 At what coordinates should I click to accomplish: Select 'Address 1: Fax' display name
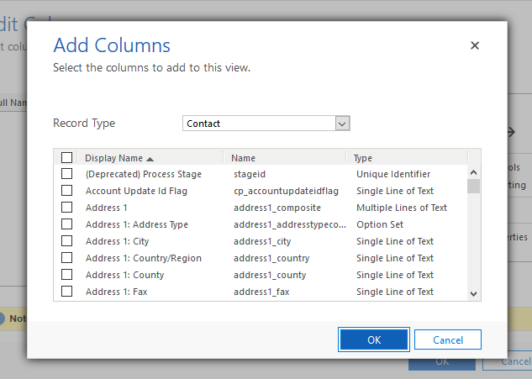(x=116, y=292)
